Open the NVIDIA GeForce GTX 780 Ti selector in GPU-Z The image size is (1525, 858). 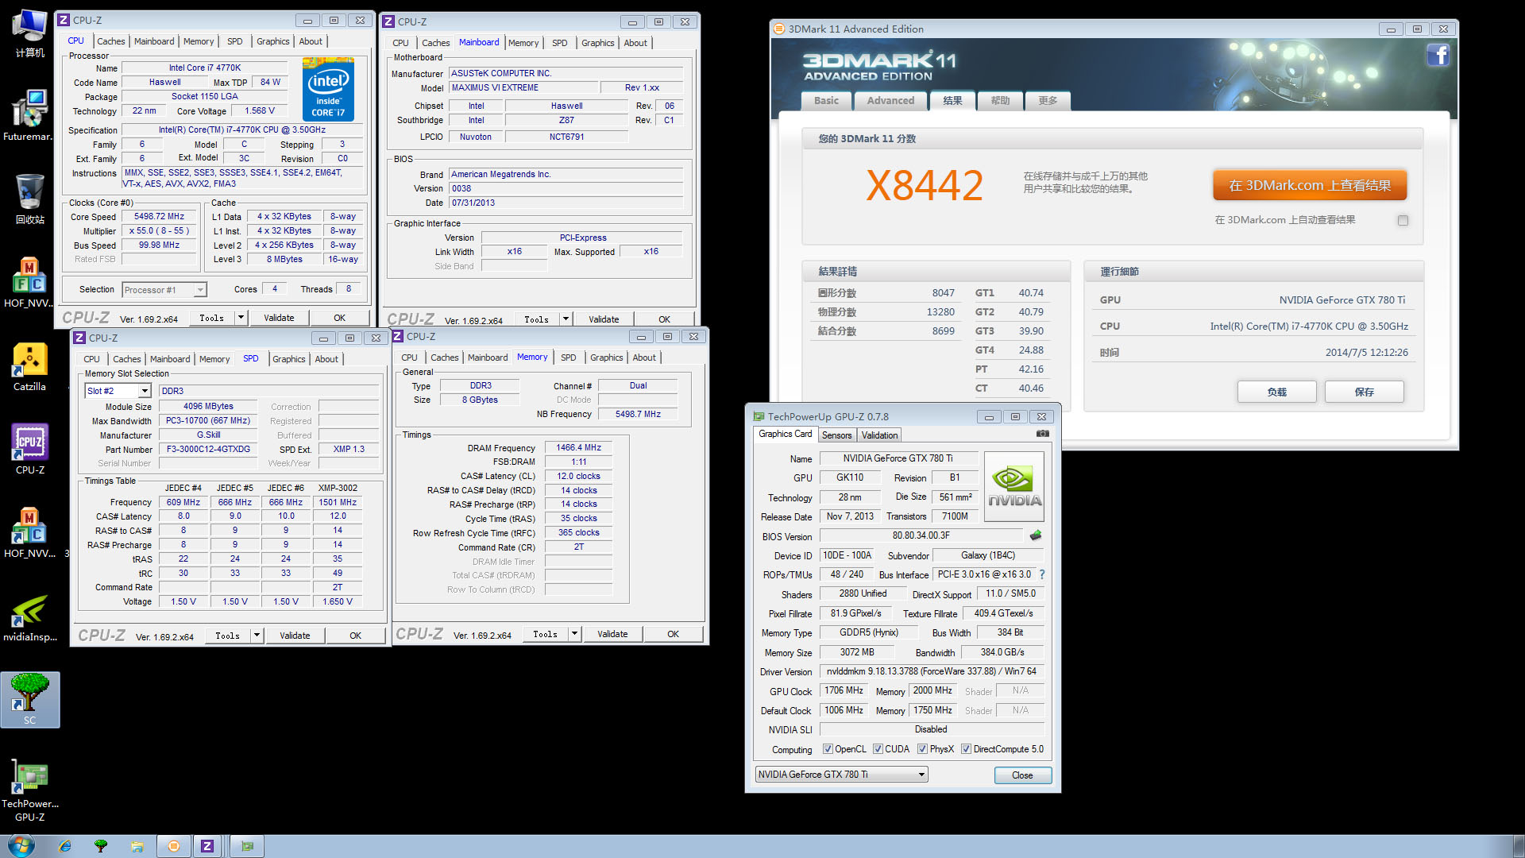(841, 775)
